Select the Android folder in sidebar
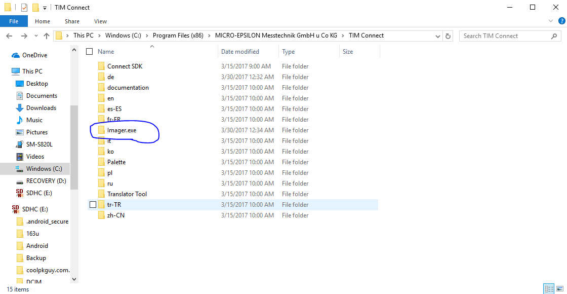Viewport: 567px width, 294px height. (37, 246)
